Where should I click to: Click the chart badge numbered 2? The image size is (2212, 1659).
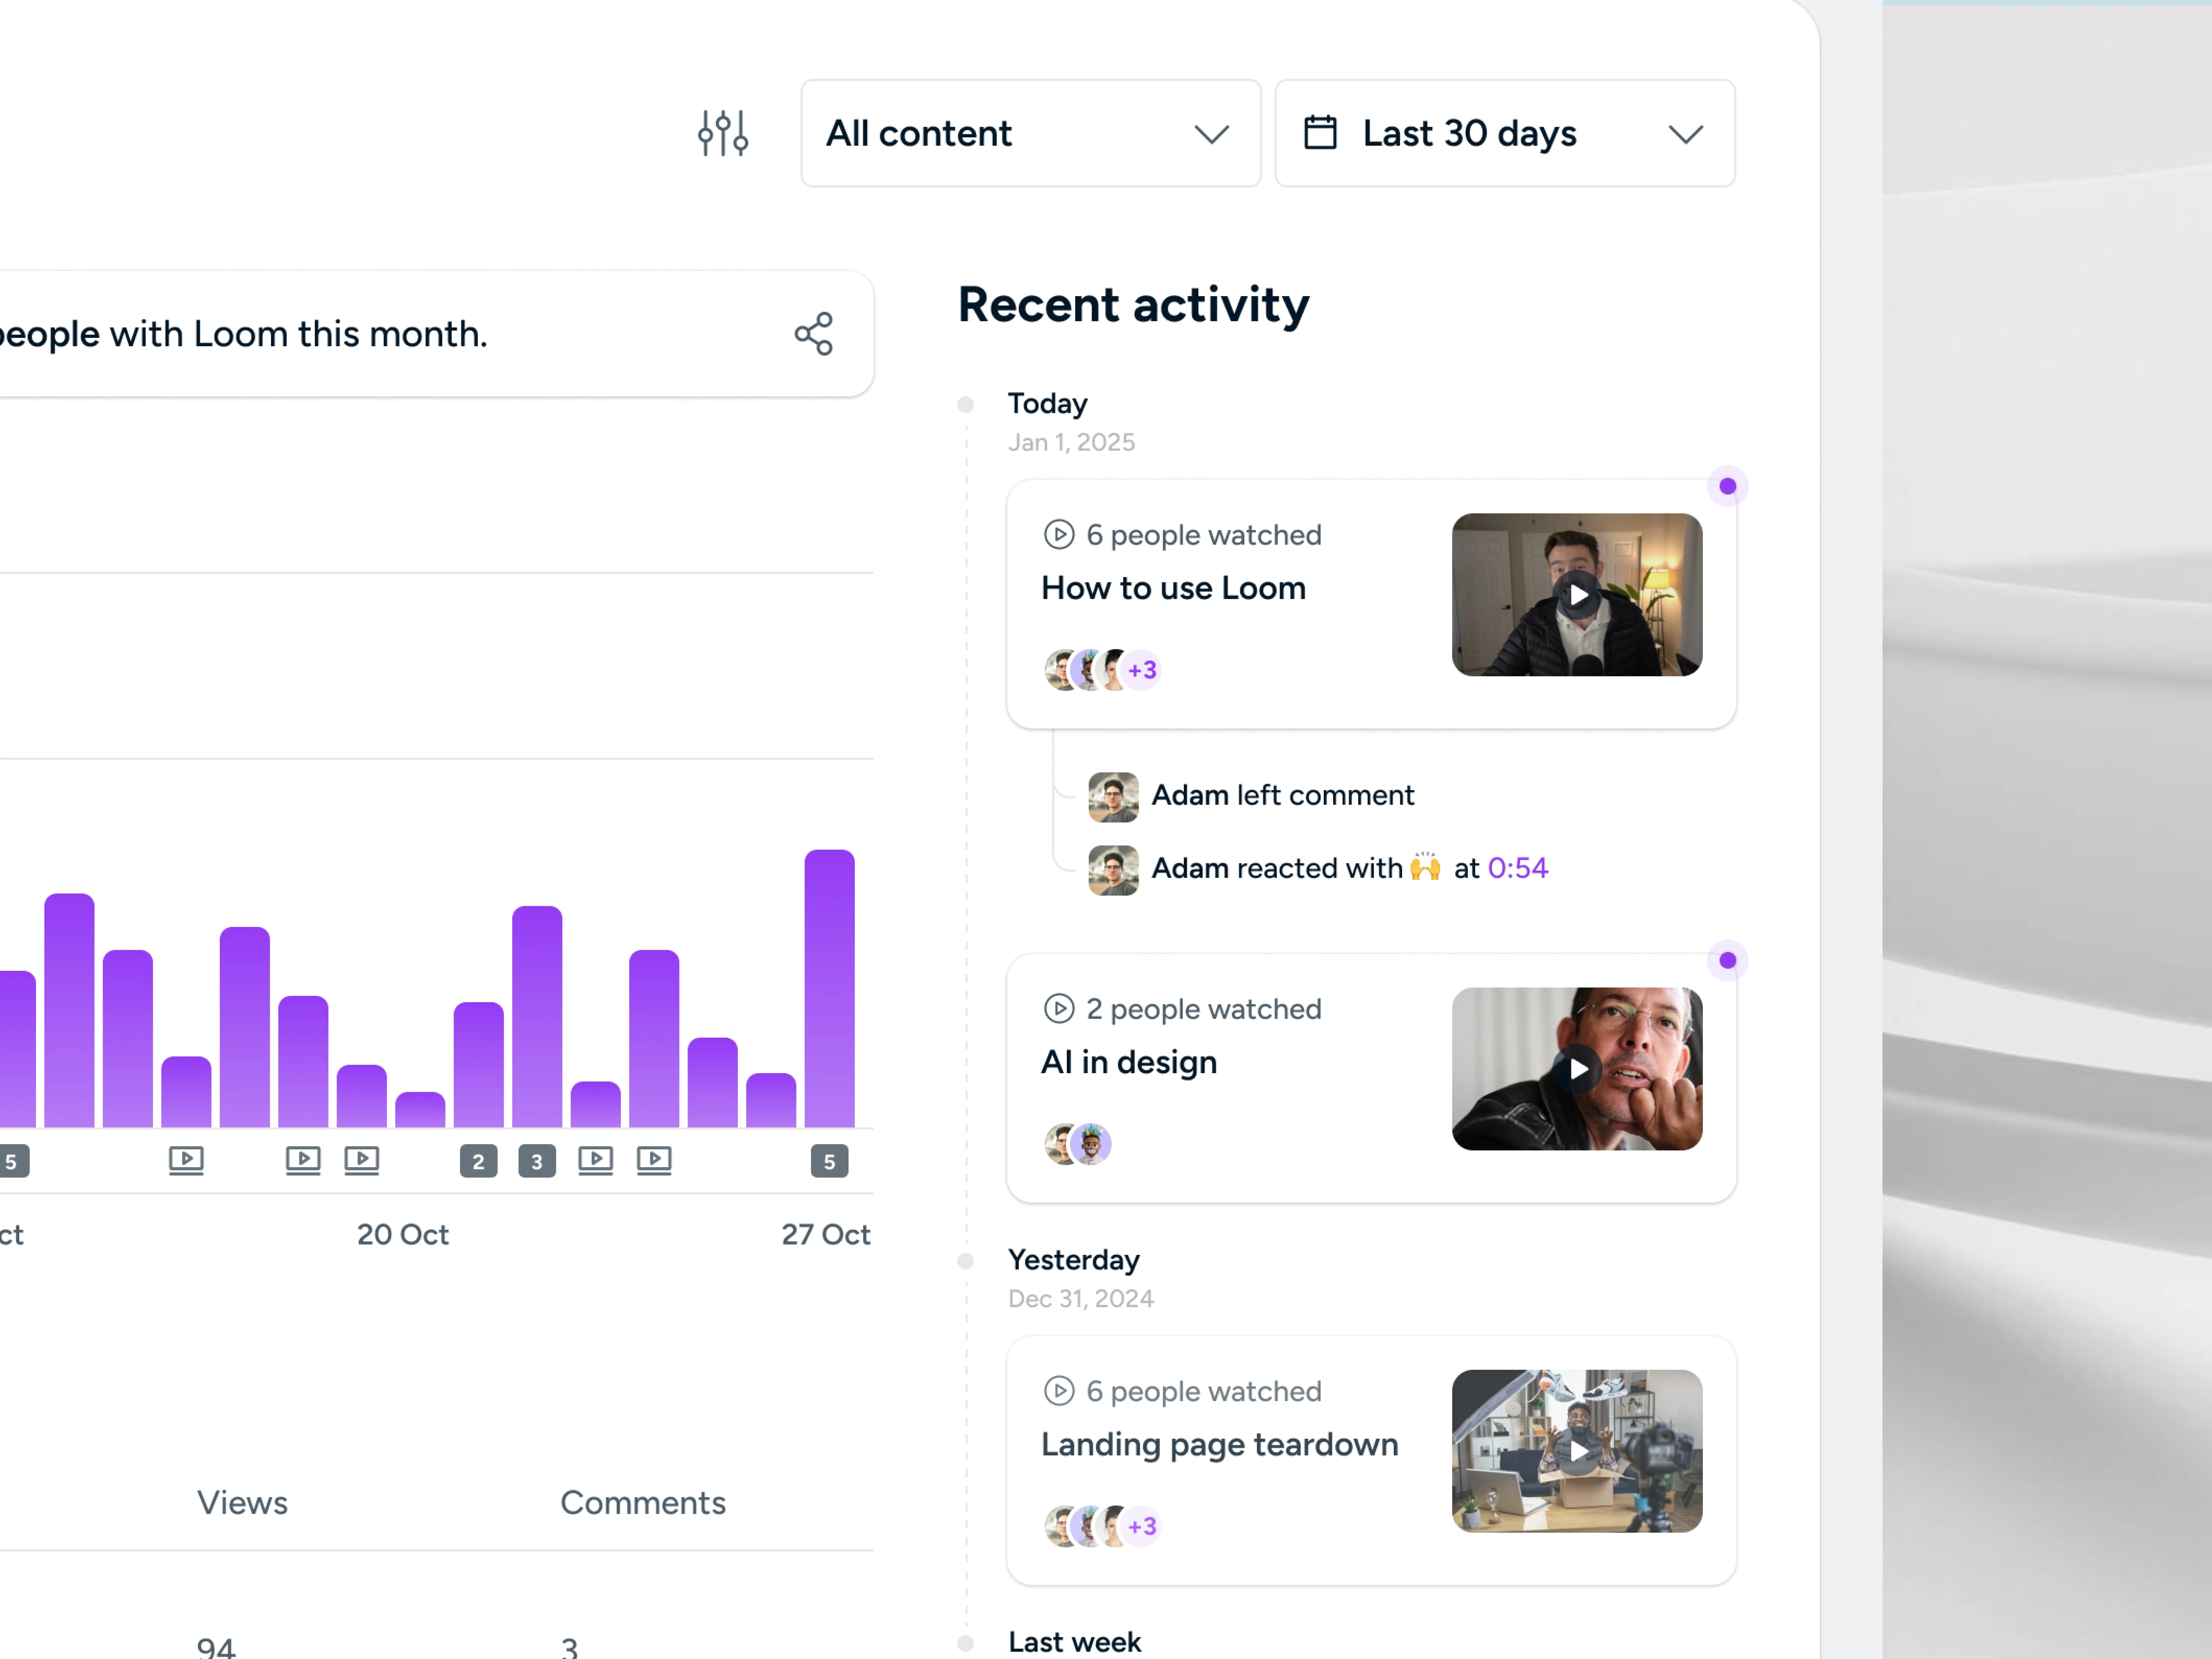click(x=478, y=1161)
